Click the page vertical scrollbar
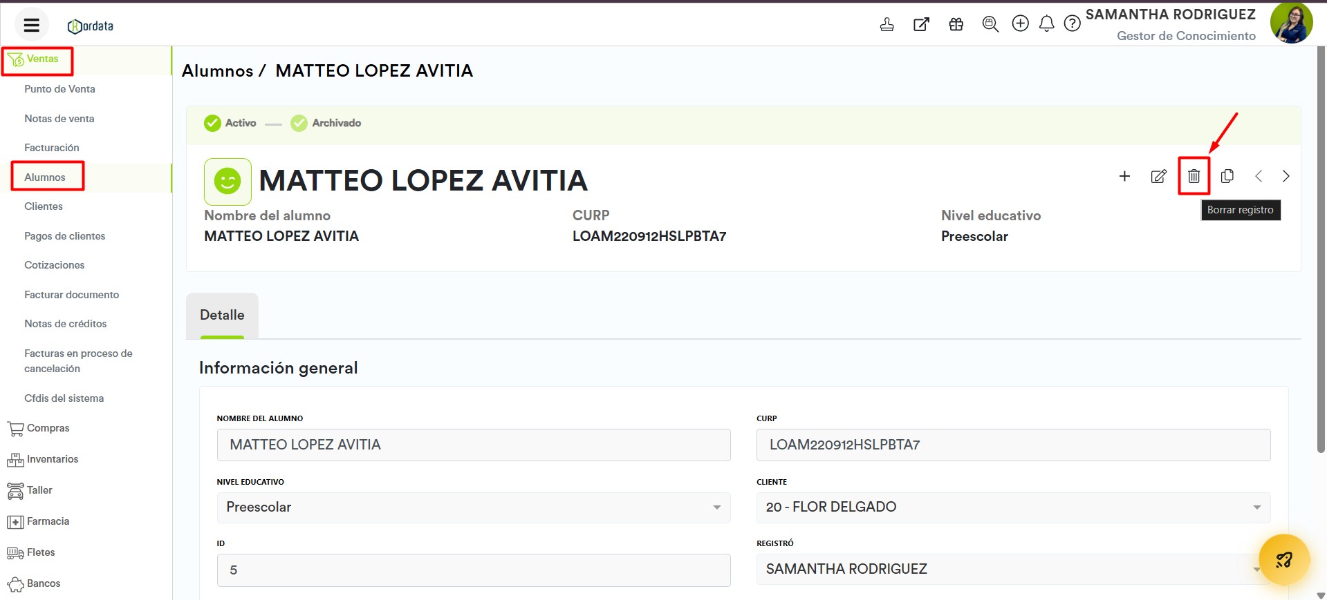Viewport: 1327px width, 600px height. [1321, 249]
